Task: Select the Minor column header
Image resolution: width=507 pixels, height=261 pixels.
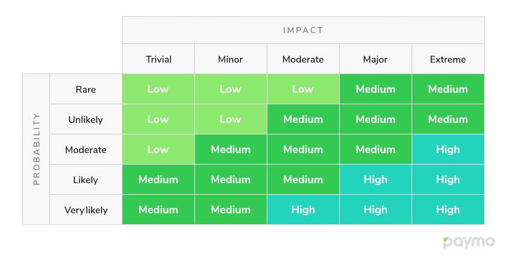Action: click(x=231, y=59)
